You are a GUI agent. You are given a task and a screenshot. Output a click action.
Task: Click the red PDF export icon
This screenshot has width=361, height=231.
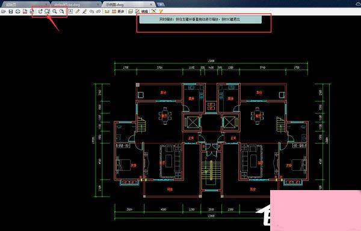tap(25, 11)
